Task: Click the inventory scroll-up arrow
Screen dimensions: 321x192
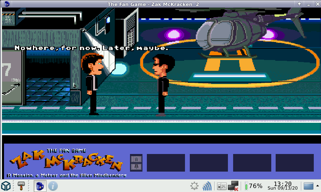Action: (x=136, y=159)
